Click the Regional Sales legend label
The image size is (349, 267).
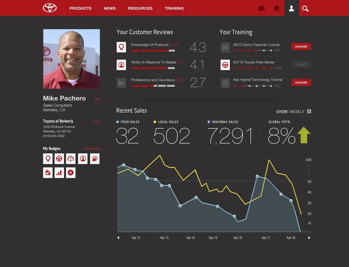pos(225,122)
